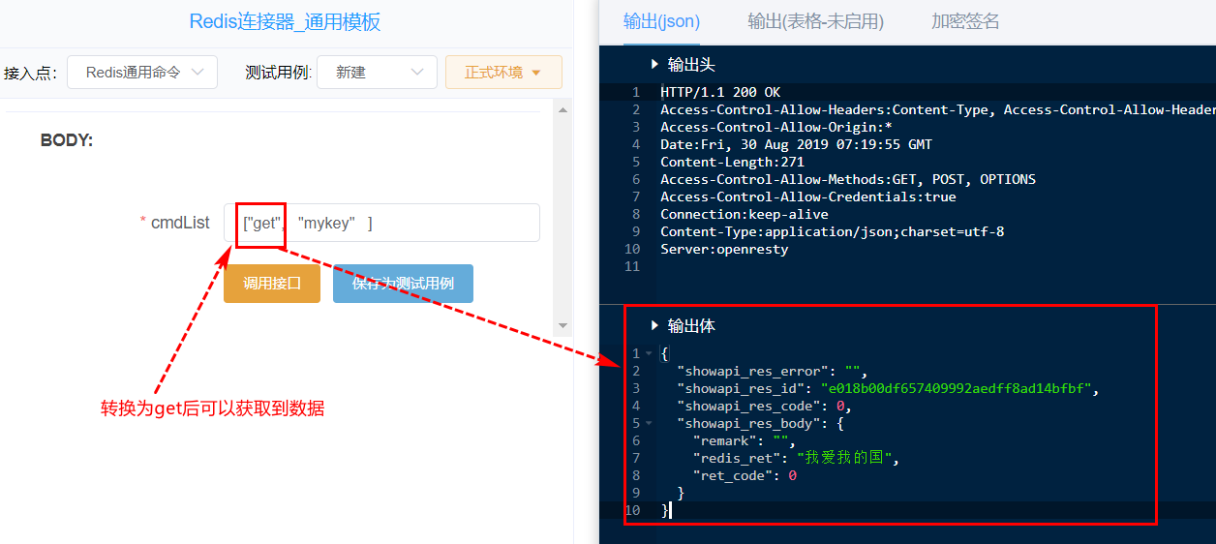Collapse the 输出体 section triangle
This screenshot has height=544, width=1216.
(655, 326)
